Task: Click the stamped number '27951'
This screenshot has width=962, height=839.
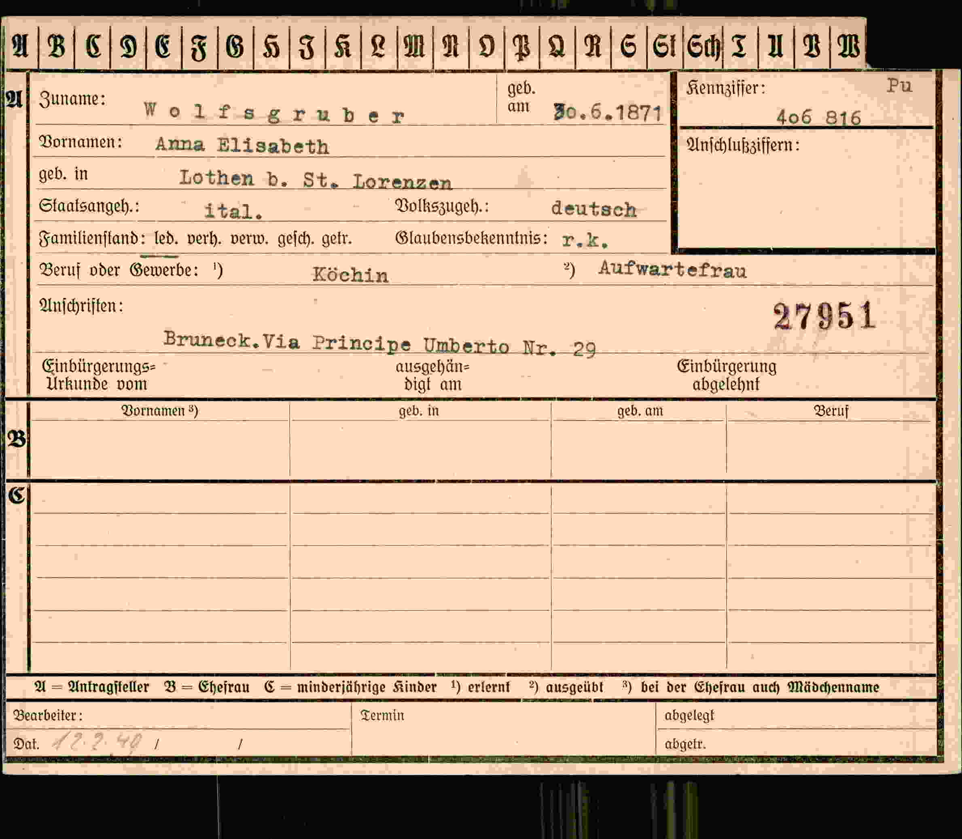Action: 824,316
